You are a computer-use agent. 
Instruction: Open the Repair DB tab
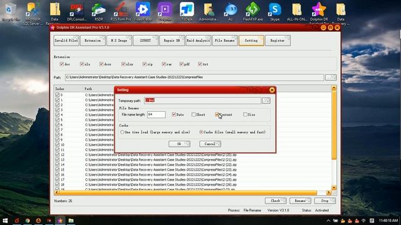tap(172, 41)
